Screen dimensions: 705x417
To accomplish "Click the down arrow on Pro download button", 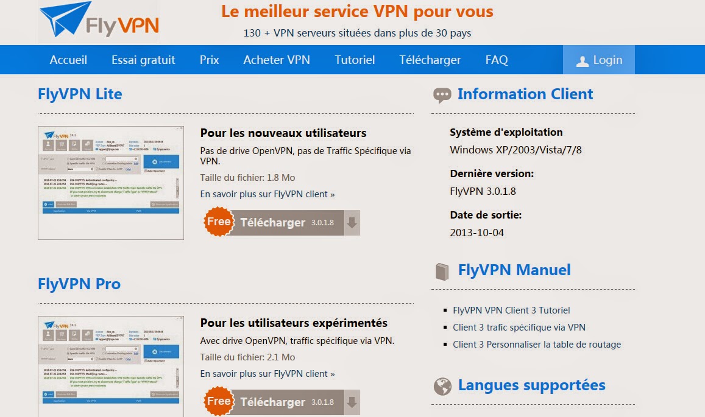I will tap(352, 402).
